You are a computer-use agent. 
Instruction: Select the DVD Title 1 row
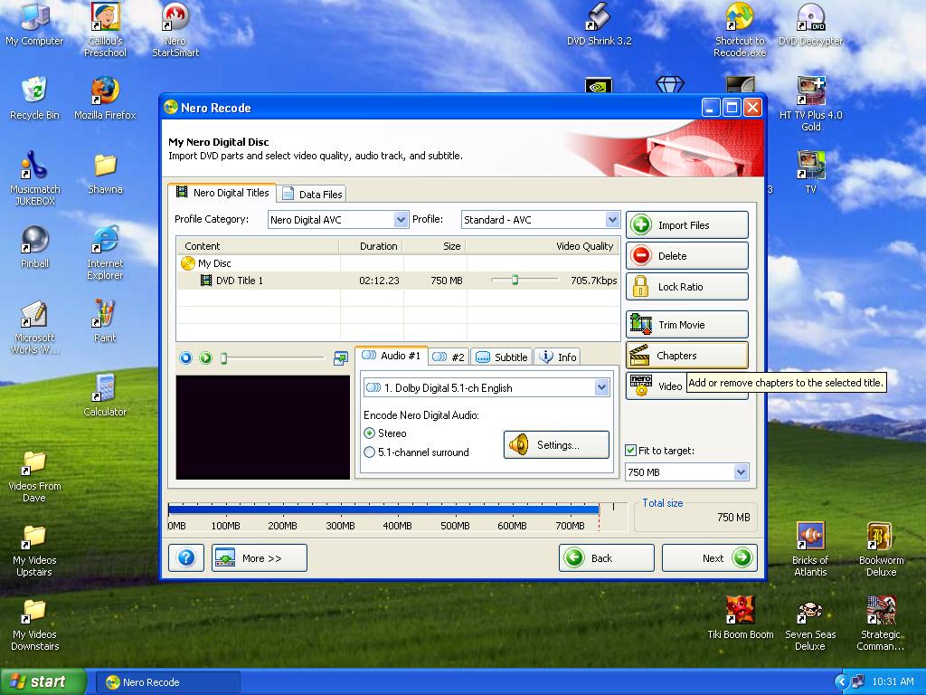pyautogui.click(x=398, y=281)
